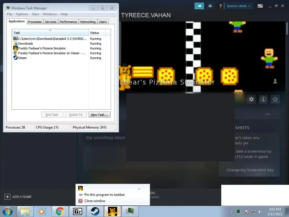Open the Steam announcements megaphone icon
Screen dimensions: 289x217
(x=199, y=6)
